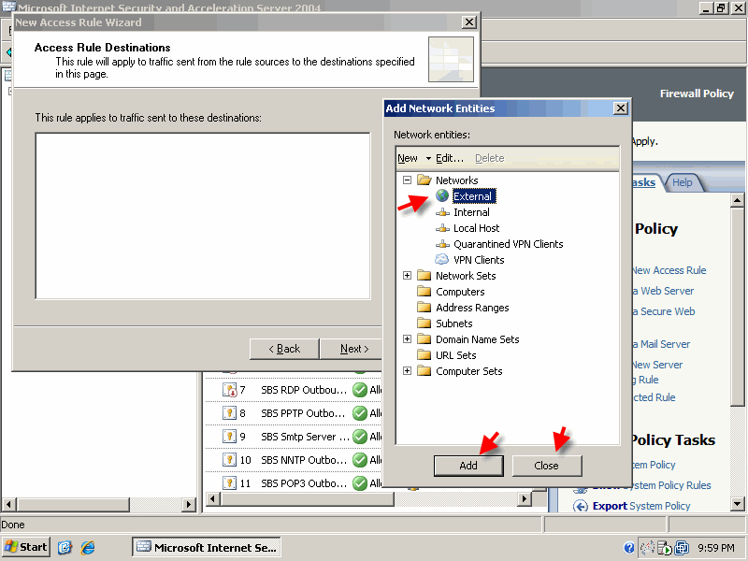
Task: Open the New dropdown menu
Action: point(414,158)
